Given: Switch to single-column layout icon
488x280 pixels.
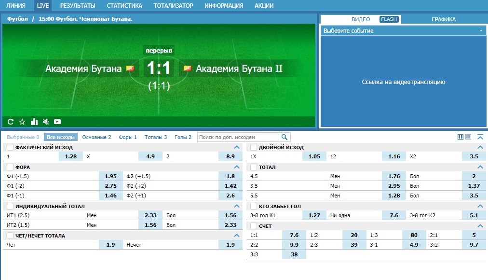Looking at the screenshot, I should pos(468,137).
